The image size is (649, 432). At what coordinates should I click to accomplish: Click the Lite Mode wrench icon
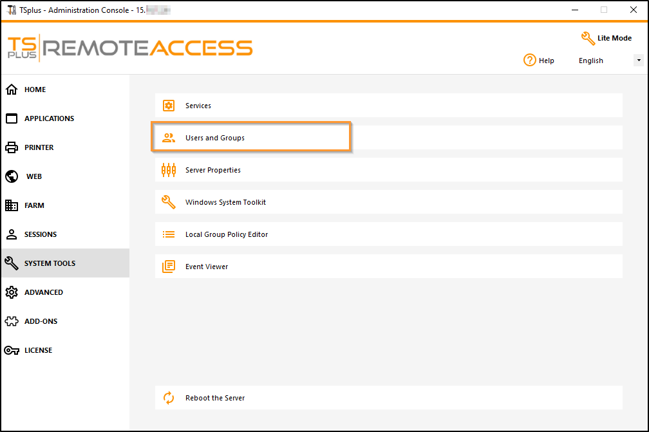pyautogui.click(x=587, y=38)
